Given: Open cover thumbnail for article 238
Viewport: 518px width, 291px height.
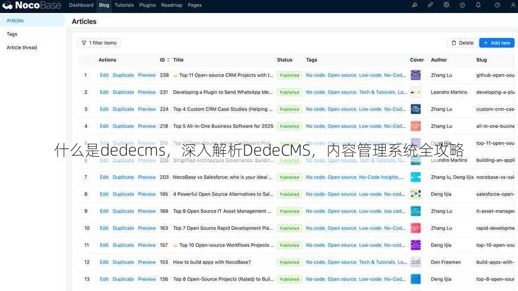Looking at the screenshot, I should tap(415, 75).
